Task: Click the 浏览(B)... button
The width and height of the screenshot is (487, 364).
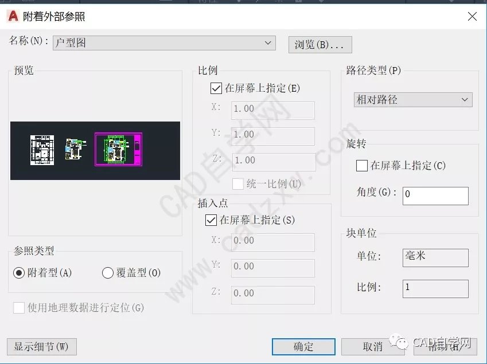Action: 320,44
